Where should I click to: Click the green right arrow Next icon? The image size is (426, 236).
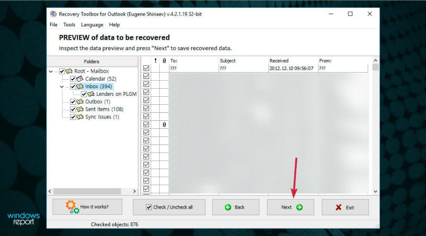(x=299, y=207)
